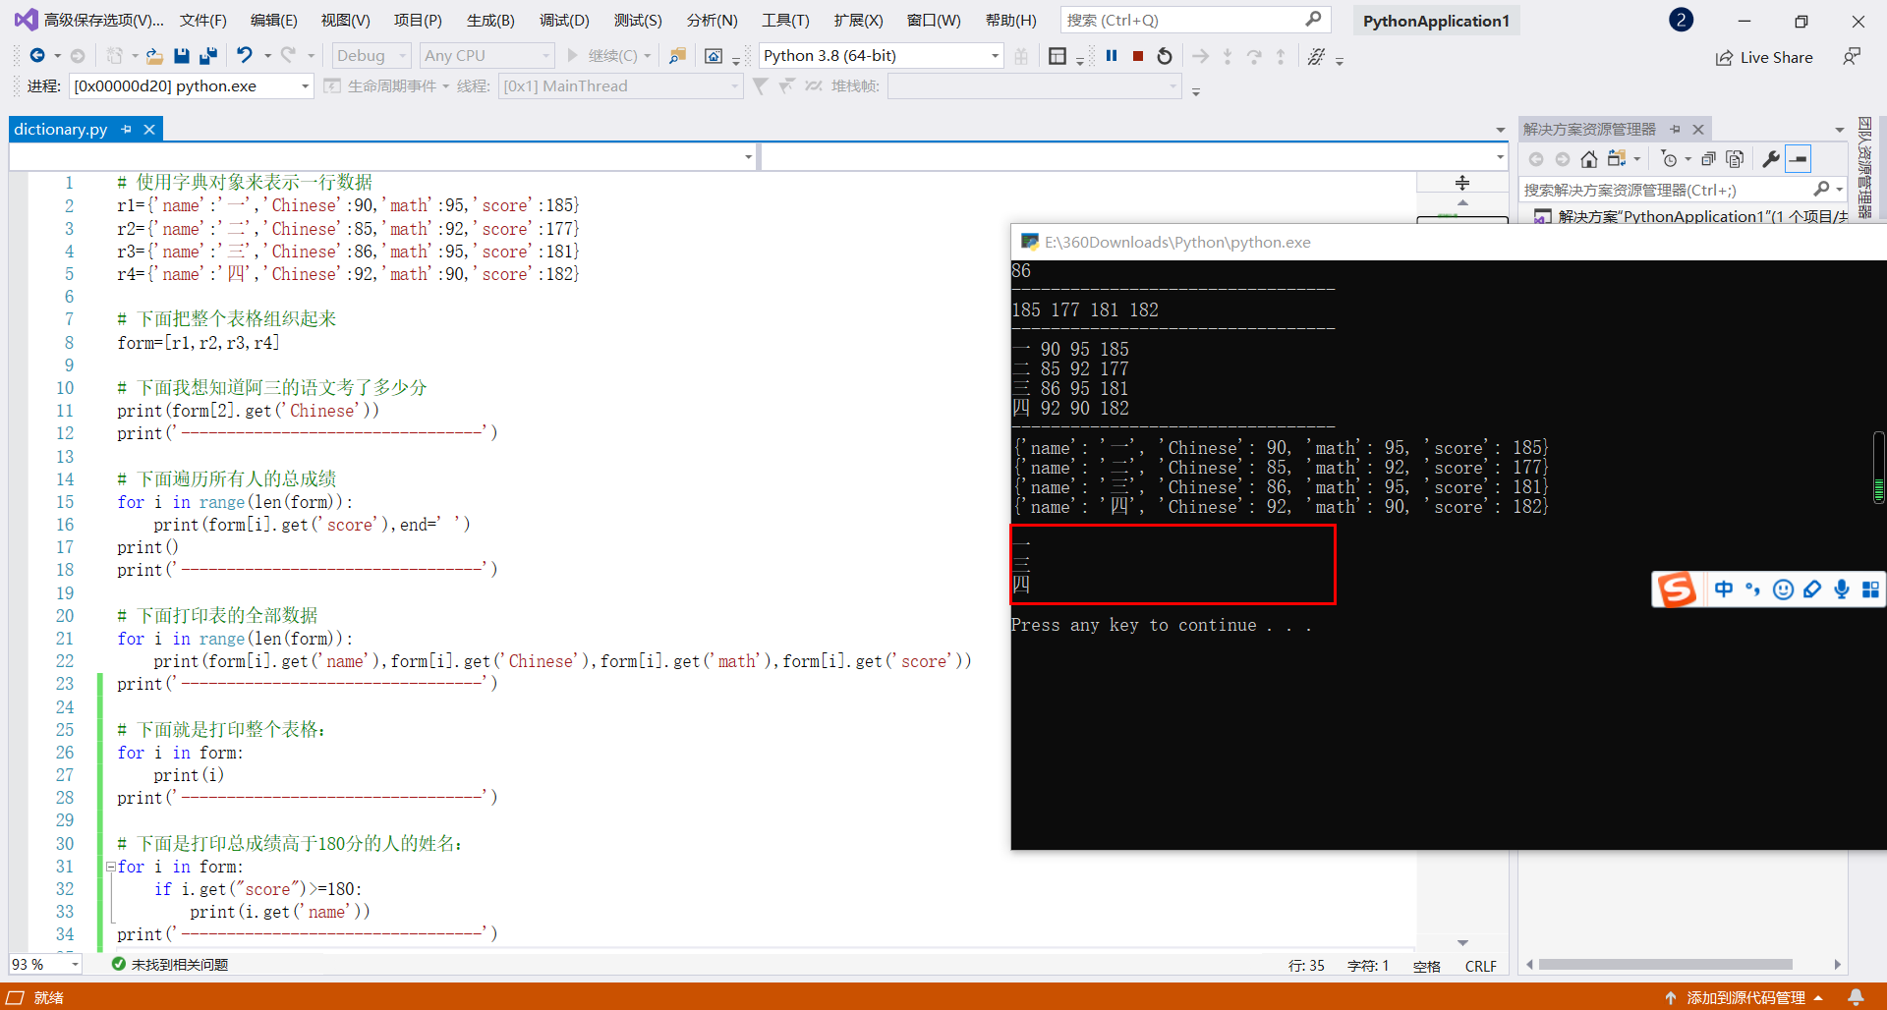
Task: Click the Navigate Backward arrow icon
Action: (x=37, y=56)
